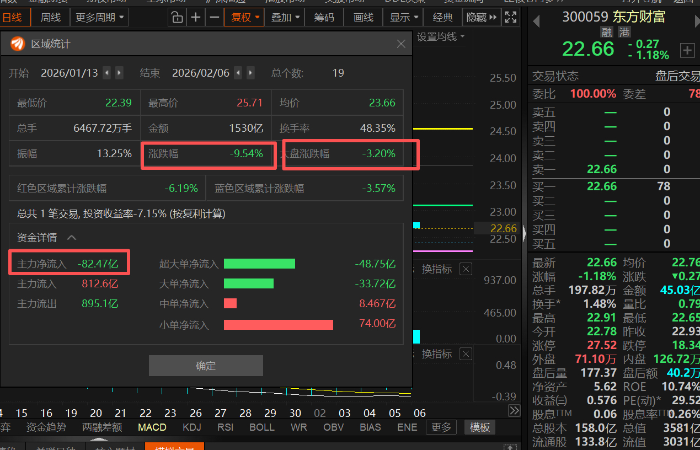Image resolution: width=700 pixels, height=450 pixels.
Task: Close MACD indicator pane X icon
Action: pos(466,354)
